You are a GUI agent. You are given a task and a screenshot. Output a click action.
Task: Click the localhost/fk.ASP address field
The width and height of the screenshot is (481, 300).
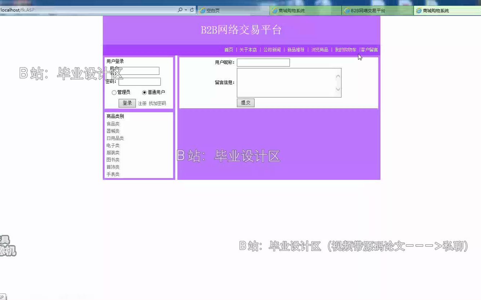[x=88, y=10]
